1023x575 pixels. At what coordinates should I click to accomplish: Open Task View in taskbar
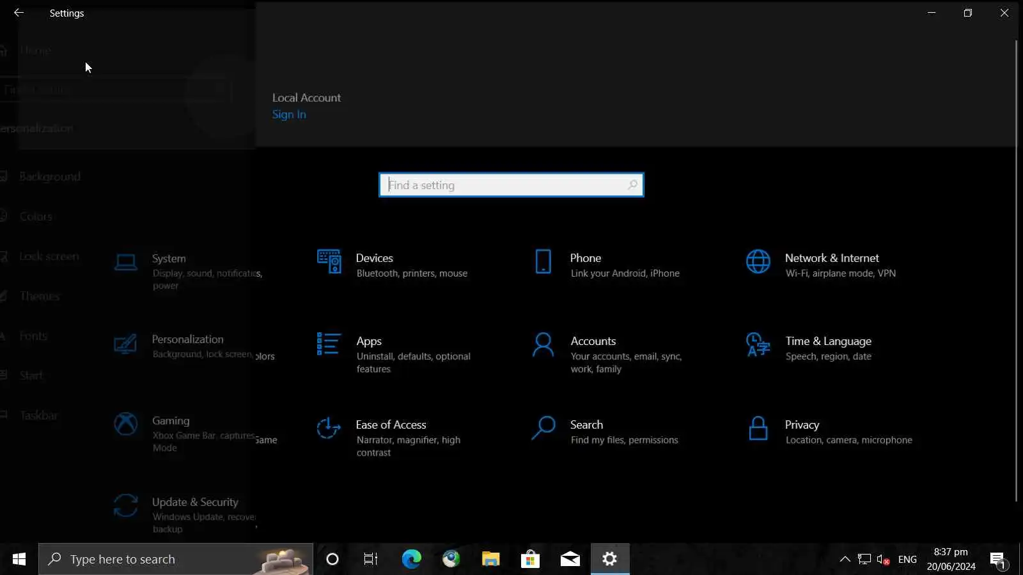point(371,559)
